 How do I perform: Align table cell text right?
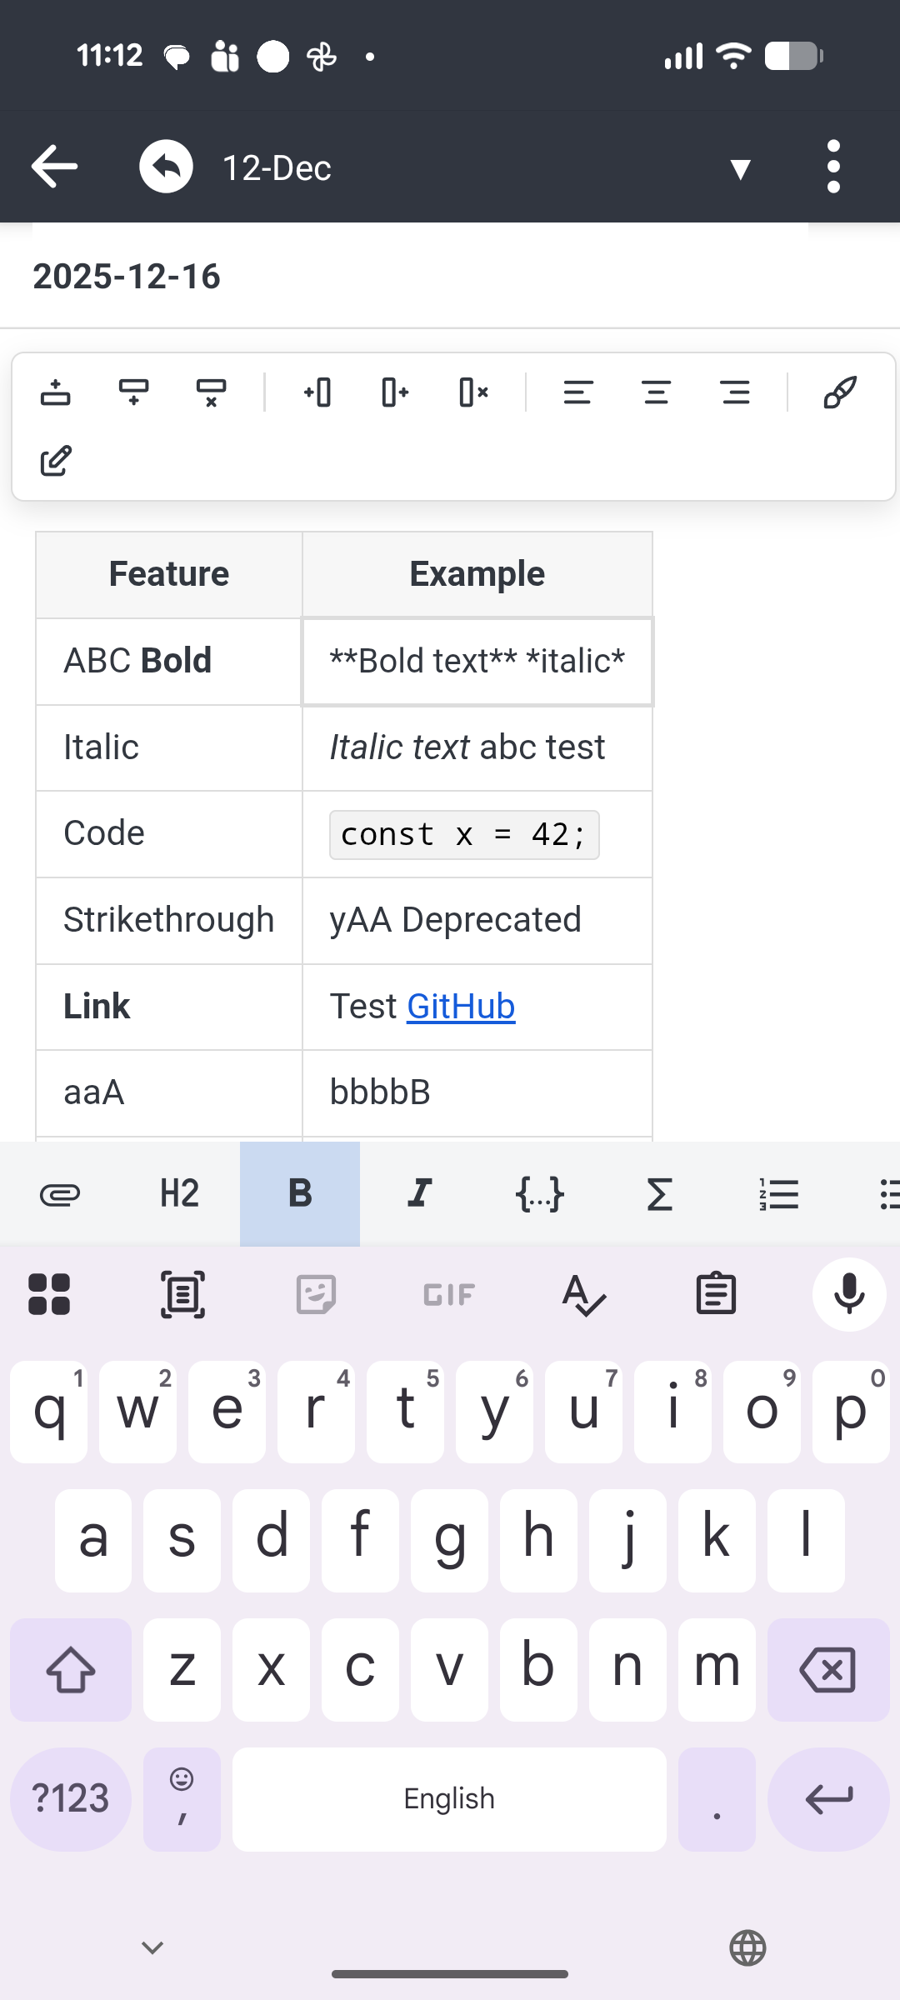[x=735, y=392]
